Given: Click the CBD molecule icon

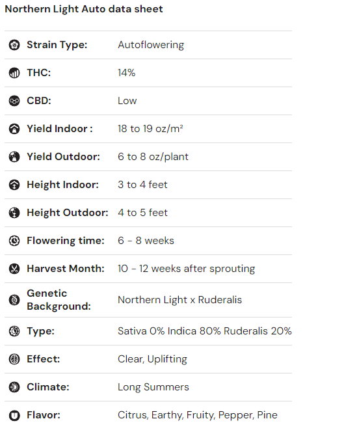Looking at the screenshot, I should pyautogui.click(x=14, y=101).
